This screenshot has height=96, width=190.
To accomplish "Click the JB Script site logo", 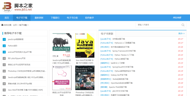I will (x=17, y=7).
